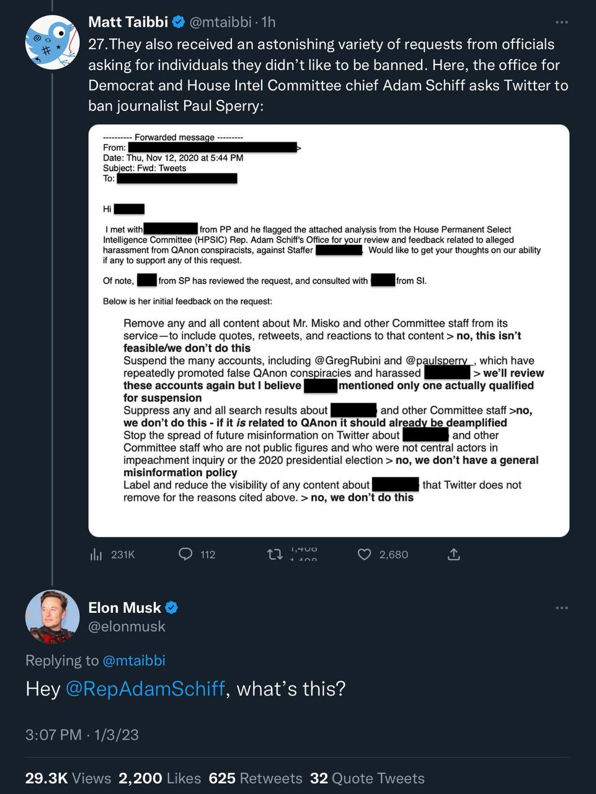Click the reply icon on Taibbi's tweet
596x794 pixels.
point(185,554)
